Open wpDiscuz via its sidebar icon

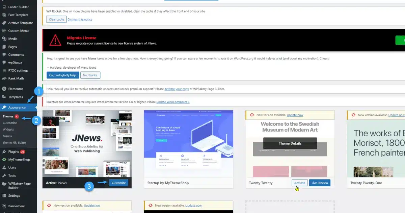click(x=4, y=63)
